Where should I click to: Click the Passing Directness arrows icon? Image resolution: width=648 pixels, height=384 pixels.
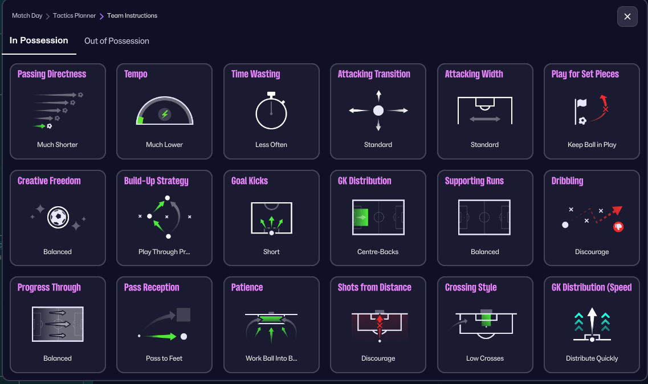point(58,110)
